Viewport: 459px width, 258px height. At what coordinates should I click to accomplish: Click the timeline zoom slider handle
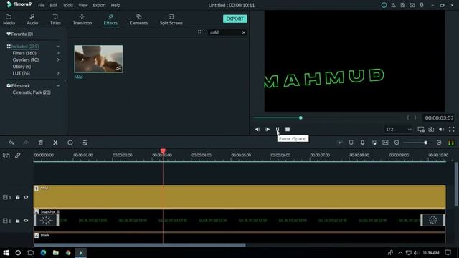425,143
